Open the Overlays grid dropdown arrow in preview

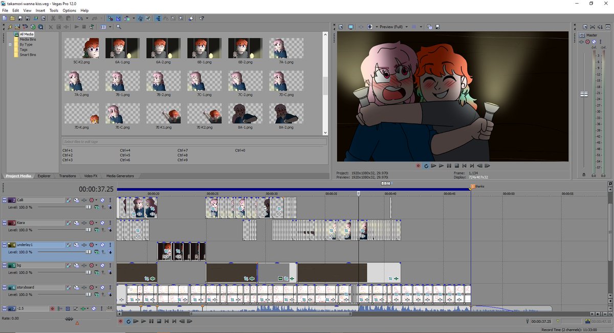pos(421,27)
